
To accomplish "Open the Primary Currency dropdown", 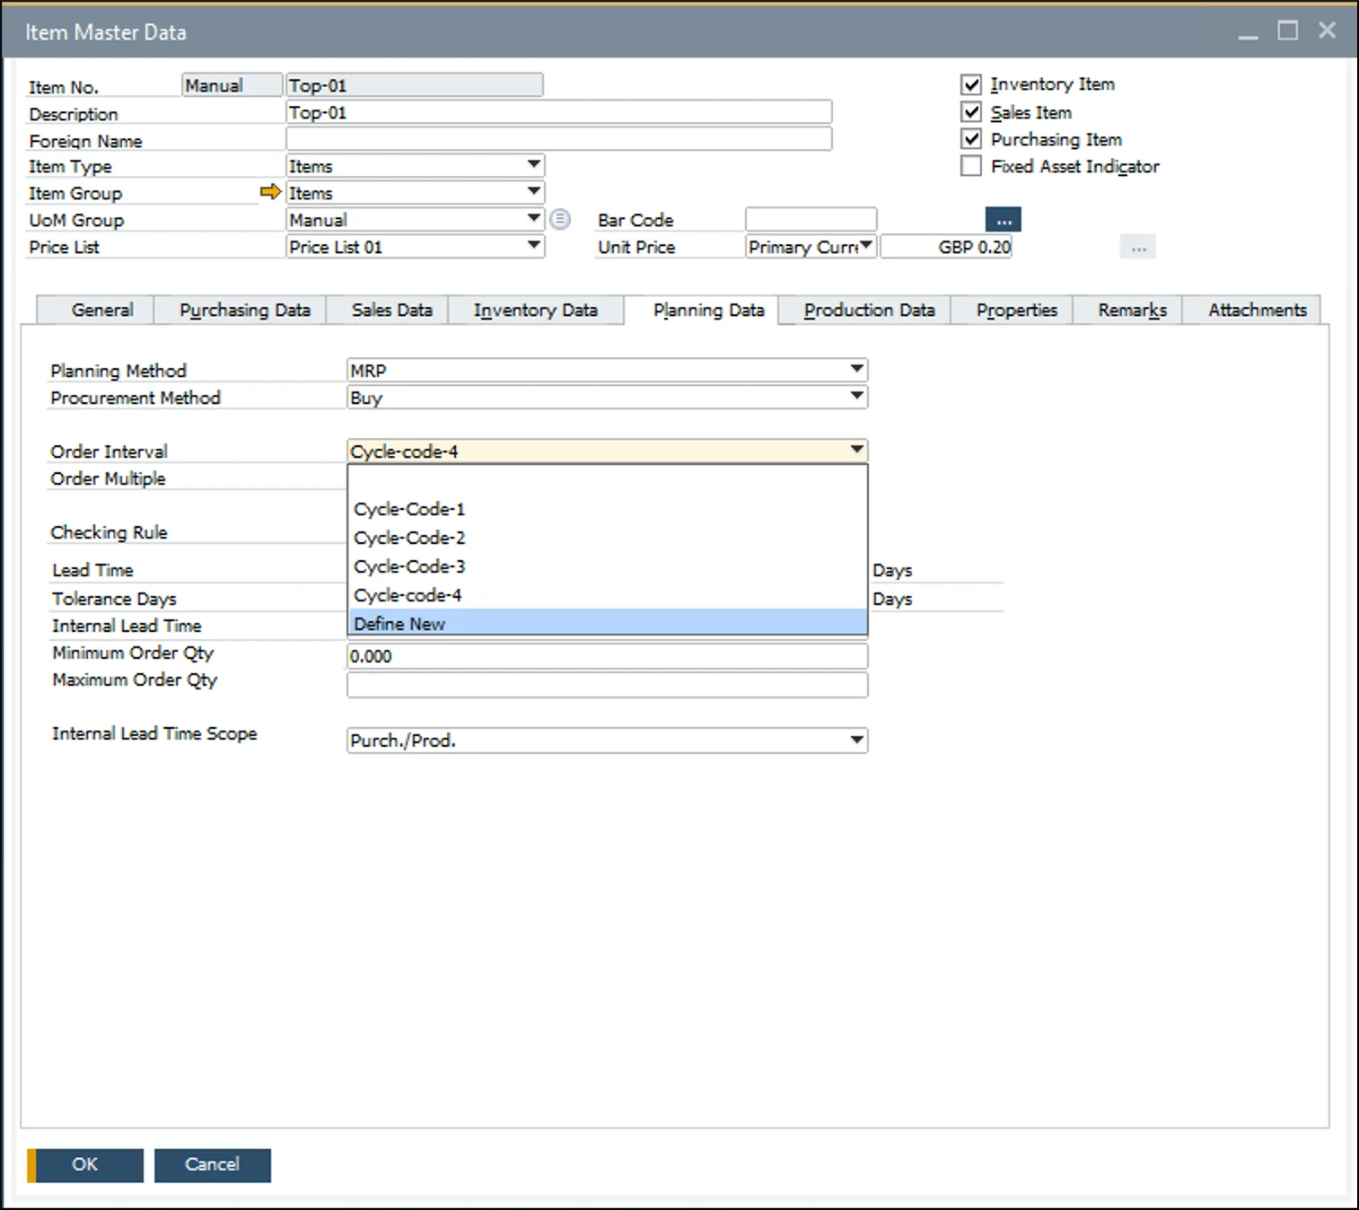I will coord(866,246).
